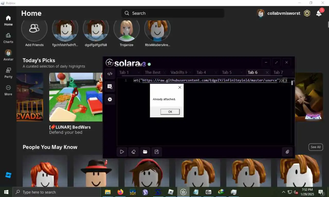The image size is (329, 197).
Task: Switch to Roblox via taskbar icon
Action: point(171,192)
